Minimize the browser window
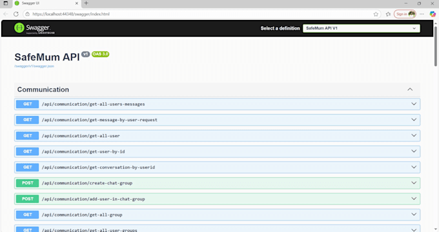 [x=405, y=3]
